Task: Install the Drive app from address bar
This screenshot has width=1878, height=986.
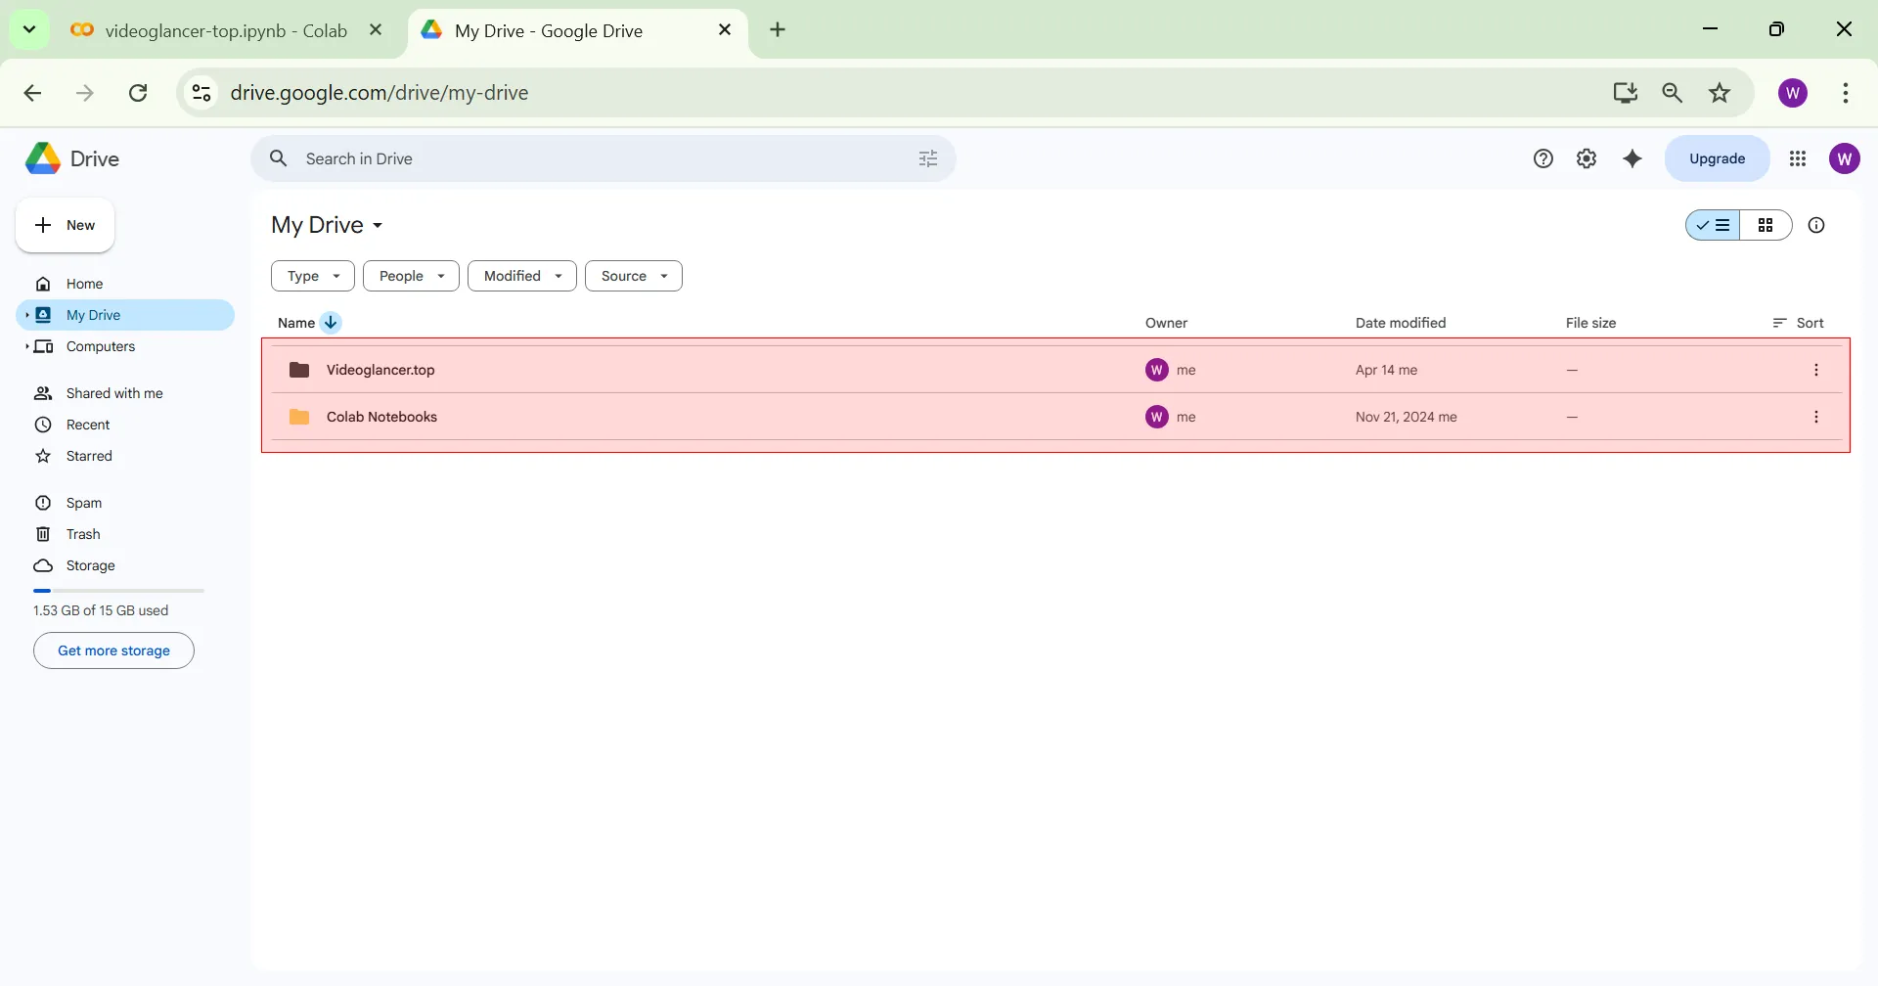Action: [1625, 93]
